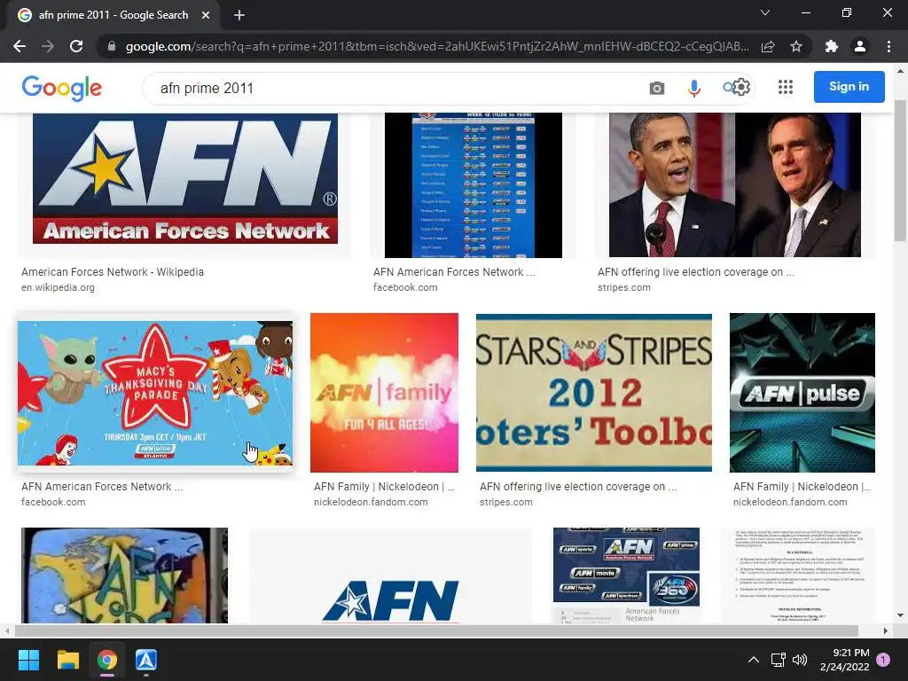
Task: Click facebook.com link under Macy's parade image
Action: (53, 502)
